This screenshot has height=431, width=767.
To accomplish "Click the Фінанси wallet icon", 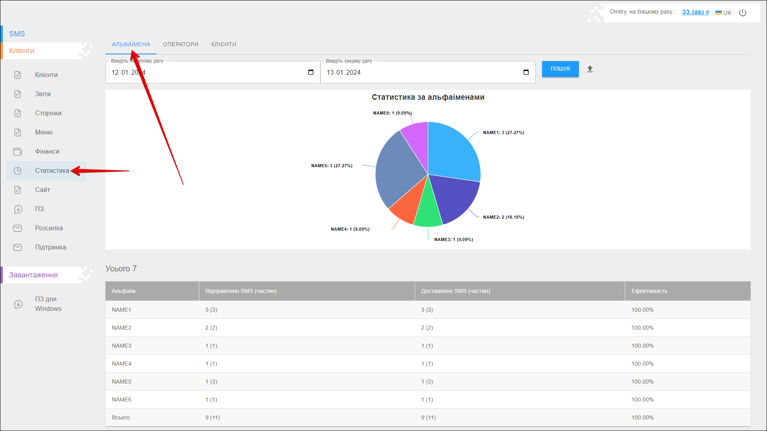I will (18, 152).
